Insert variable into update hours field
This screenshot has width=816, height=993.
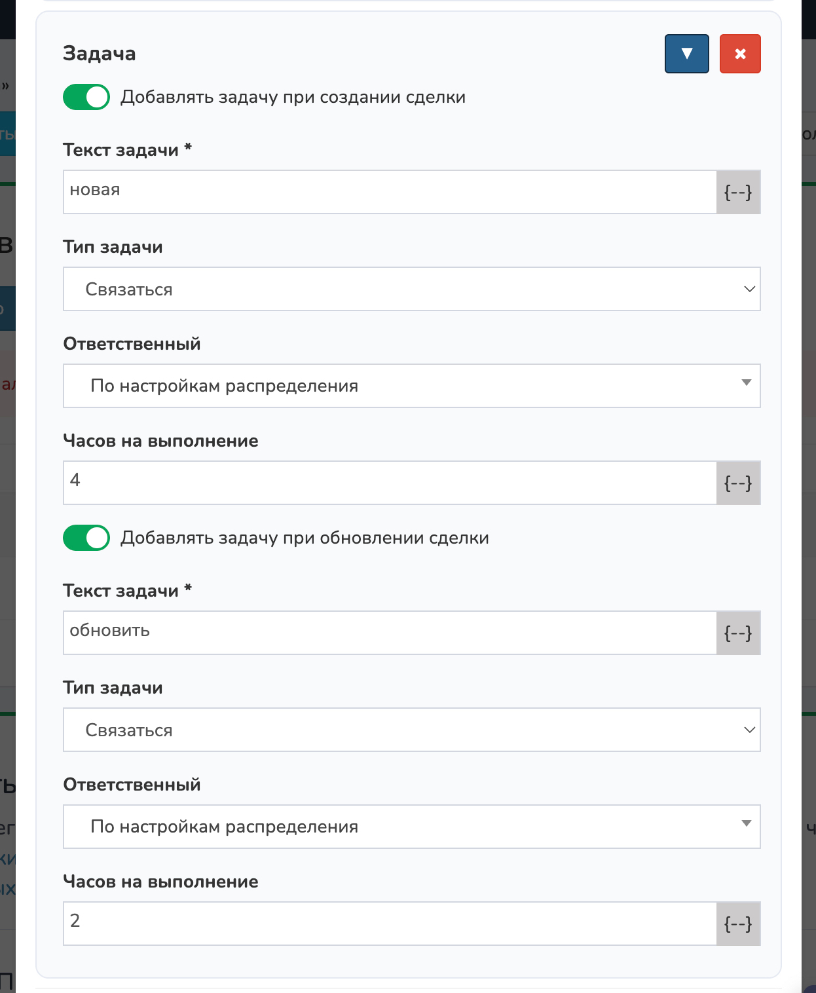pos(738,924)
